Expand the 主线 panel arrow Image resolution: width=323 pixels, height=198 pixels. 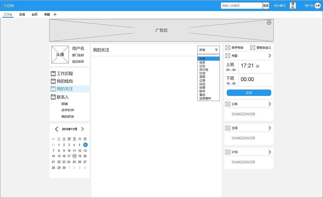pyautogui.click(x=270, y=128)
